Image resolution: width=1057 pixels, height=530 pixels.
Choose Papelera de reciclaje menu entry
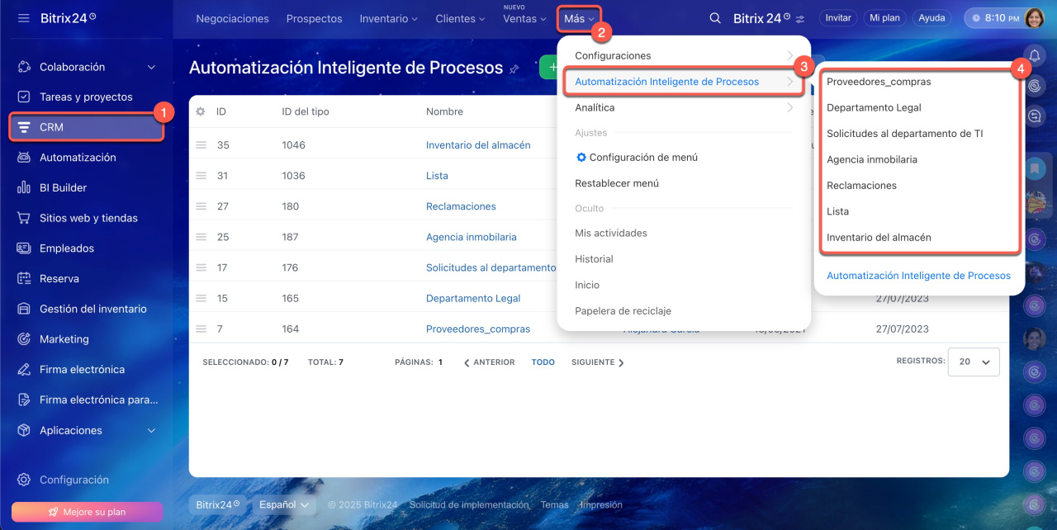point(623,311)
